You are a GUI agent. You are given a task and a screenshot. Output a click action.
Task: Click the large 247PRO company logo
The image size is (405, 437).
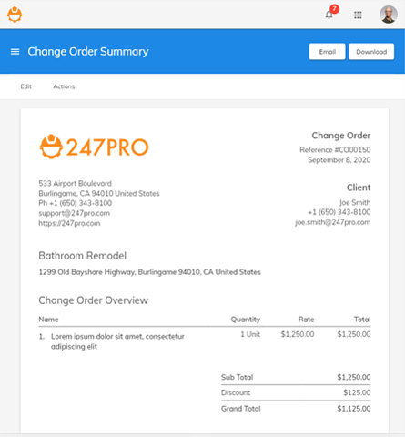click(94, 147)
